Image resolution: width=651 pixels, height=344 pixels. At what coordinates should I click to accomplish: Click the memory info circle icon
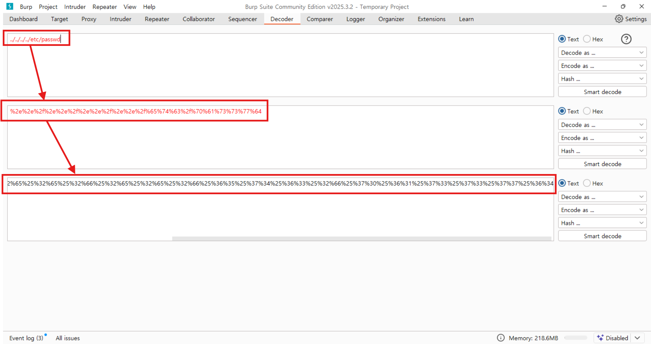pyautogui.click(x=501, y=338)
